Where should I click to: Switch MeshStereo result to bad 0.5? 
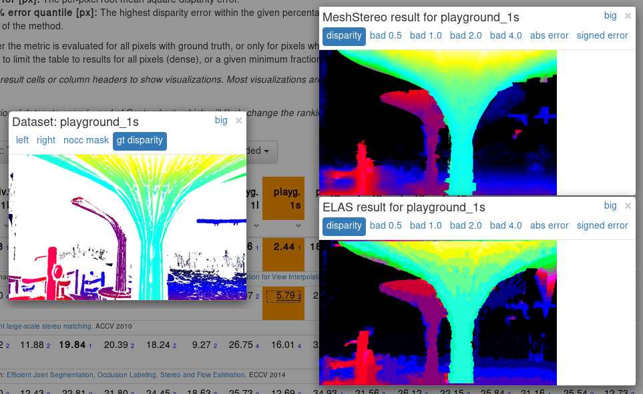(x=386, y=35)
